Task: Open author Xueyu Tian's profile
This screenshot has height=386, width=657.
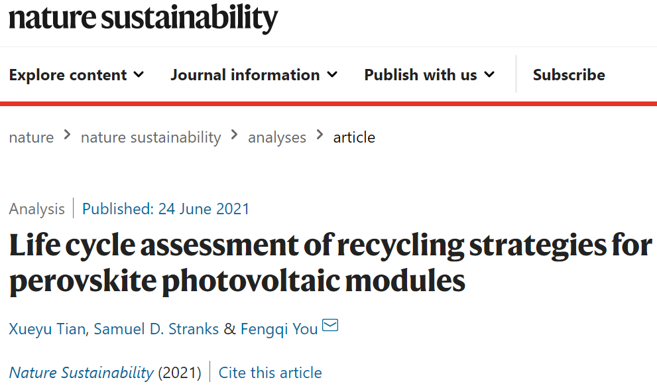Action: tap(47, 329)
